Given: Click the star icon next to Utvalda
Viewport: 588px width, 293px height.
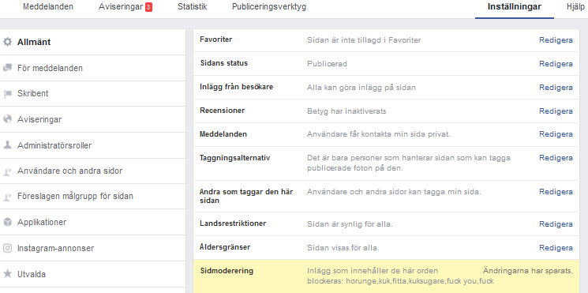Looking at the screenshot, I should [7, 274].
